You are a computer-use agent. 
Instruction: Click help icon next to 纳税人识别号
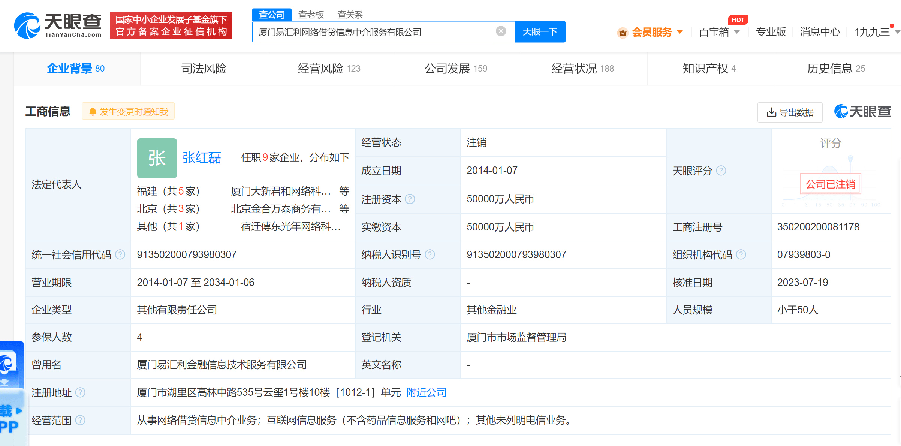[x=430, y=255]
